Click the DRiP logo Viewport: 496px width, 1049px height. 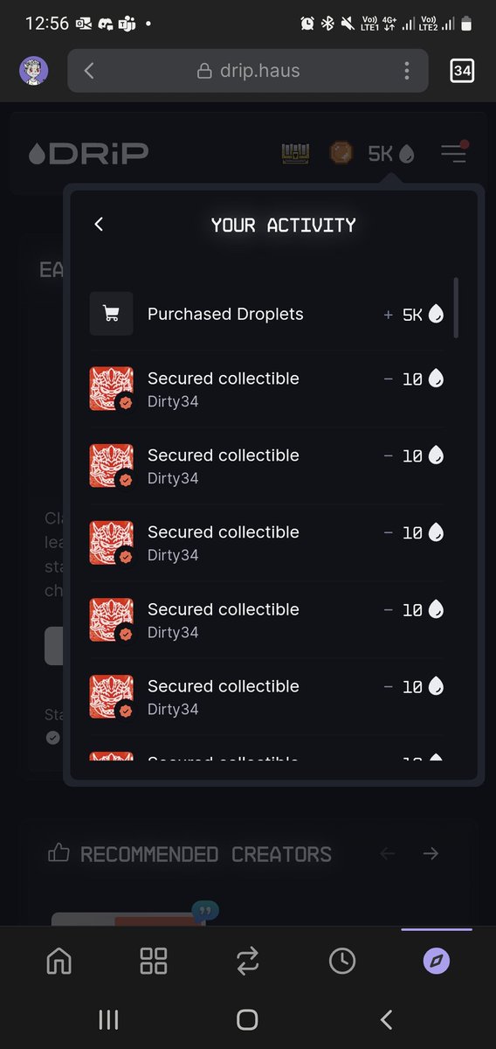coord(88,154)
